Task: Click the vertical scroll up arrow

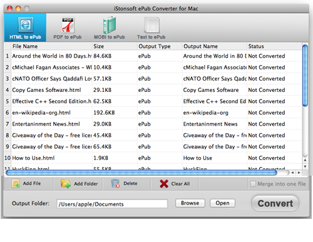Action: tap(305, 160)
